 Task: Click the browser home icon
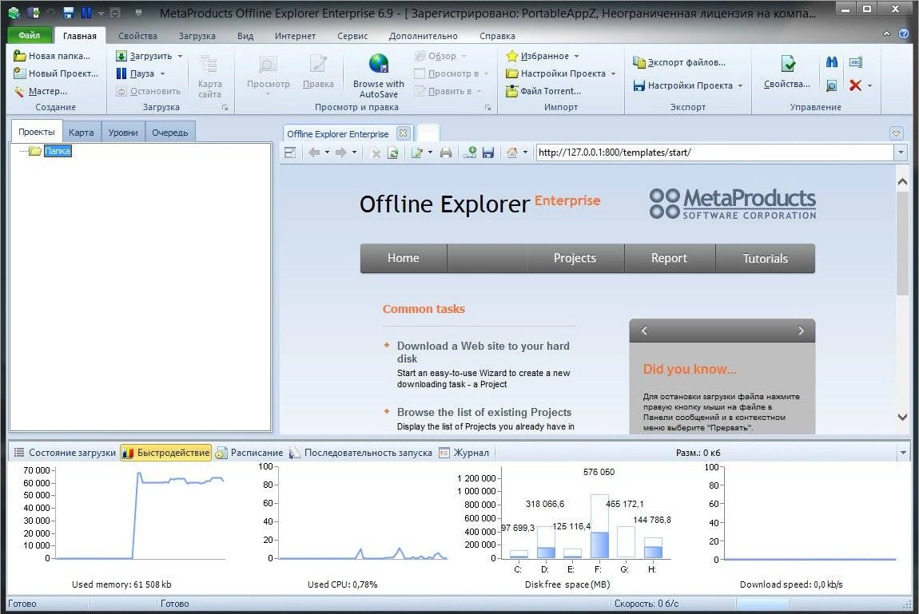pyautogui.click(x=512, y=153)
